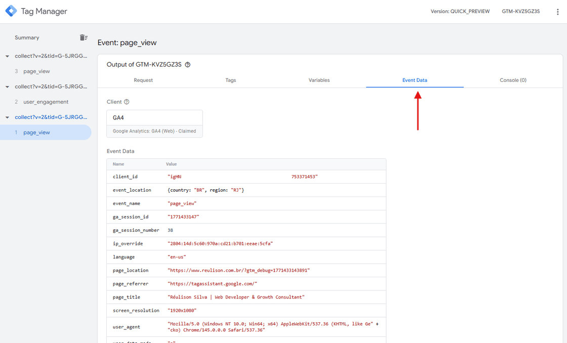Click the help icon beside Output of GTM-KVZ5GZ3S

(187, 64)
